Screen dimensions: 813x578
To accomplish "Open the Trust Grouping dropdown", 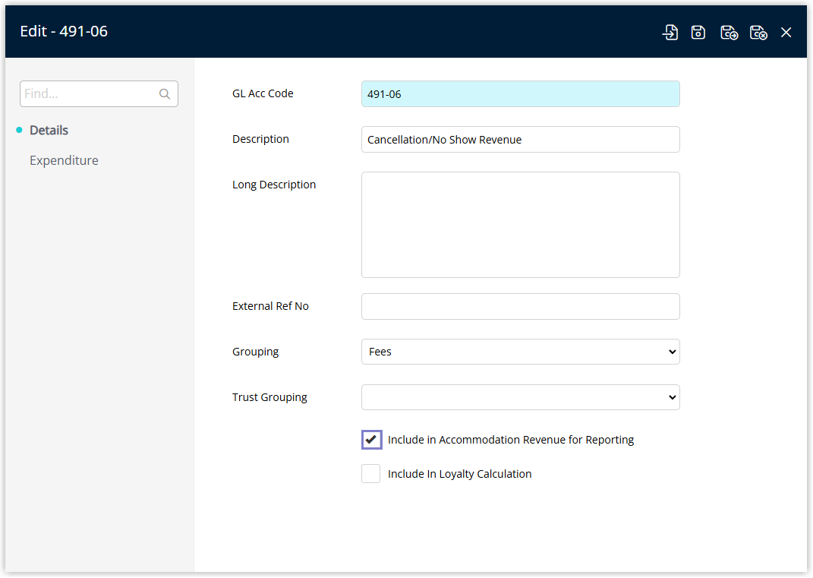I will [520, 397].
